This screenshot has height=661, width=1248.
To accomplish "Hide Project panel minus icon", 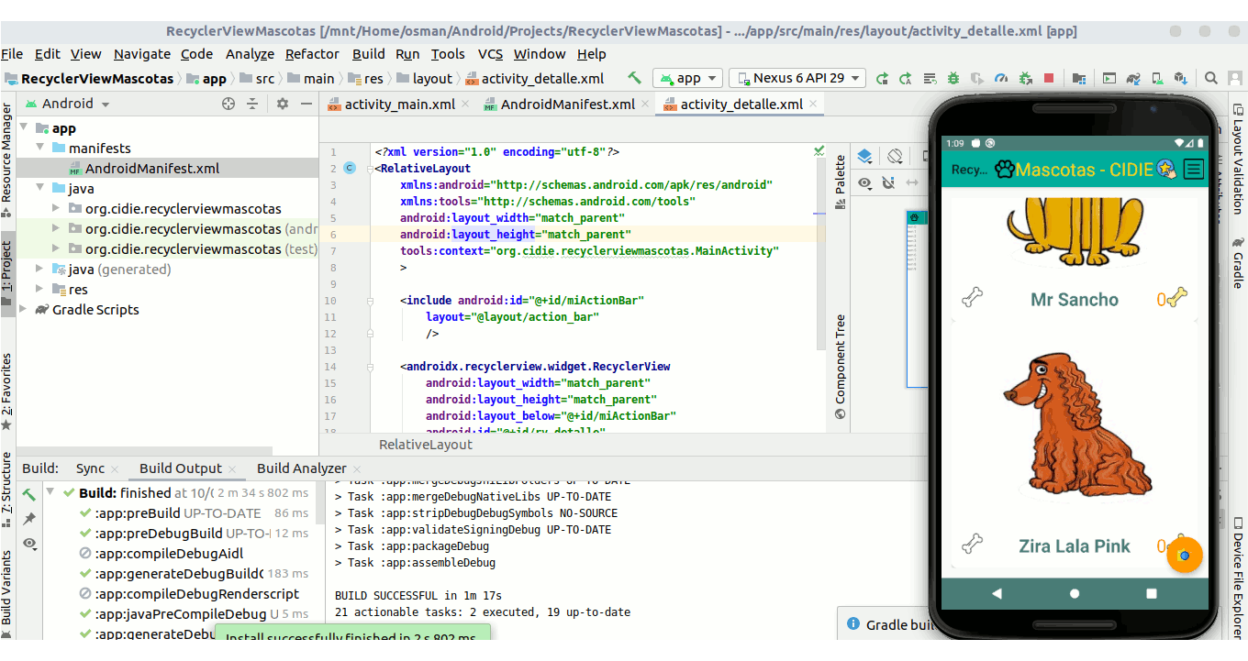I will click(x=306, y=104).
